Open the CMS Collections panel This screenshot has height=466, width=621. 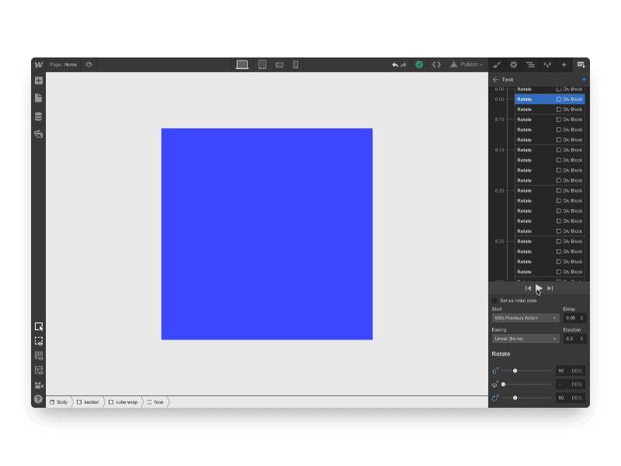click(x=37, y=116)
